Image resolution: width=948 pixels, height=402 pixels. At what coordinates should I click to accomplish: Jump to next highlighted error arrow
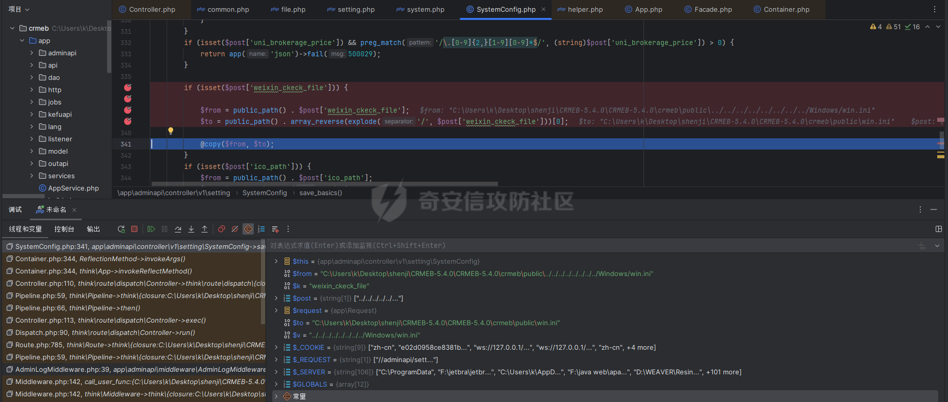pos(938,27)
